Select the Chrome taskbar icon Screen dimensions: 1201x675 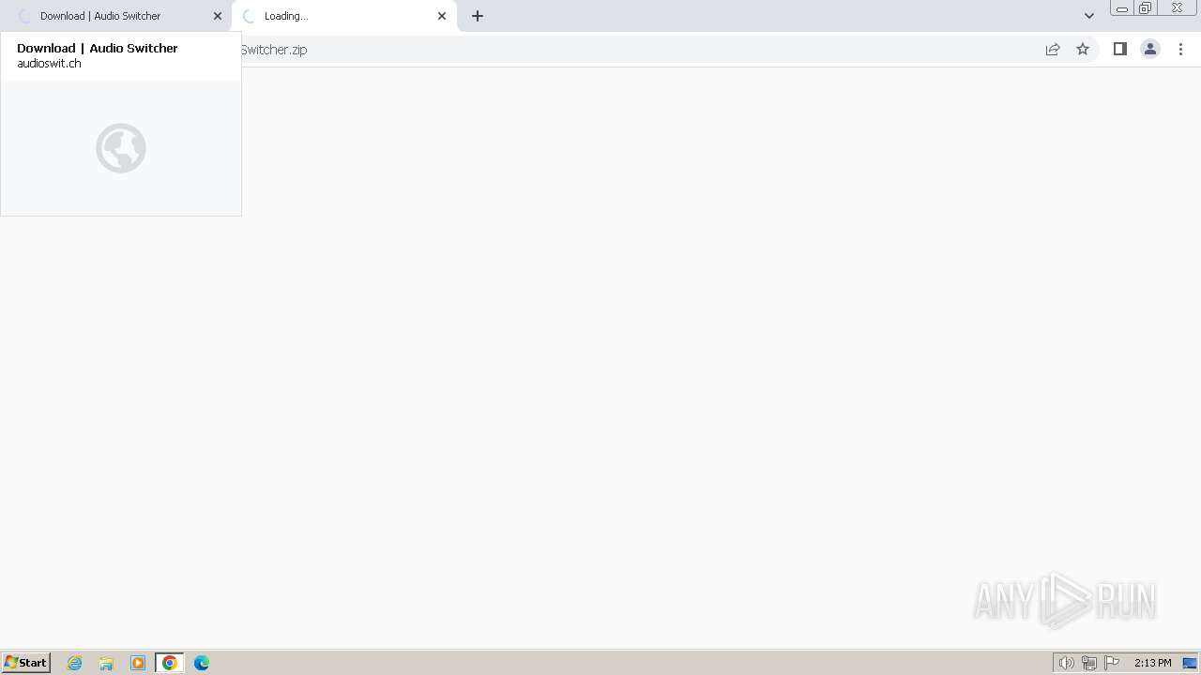point(170,663)
